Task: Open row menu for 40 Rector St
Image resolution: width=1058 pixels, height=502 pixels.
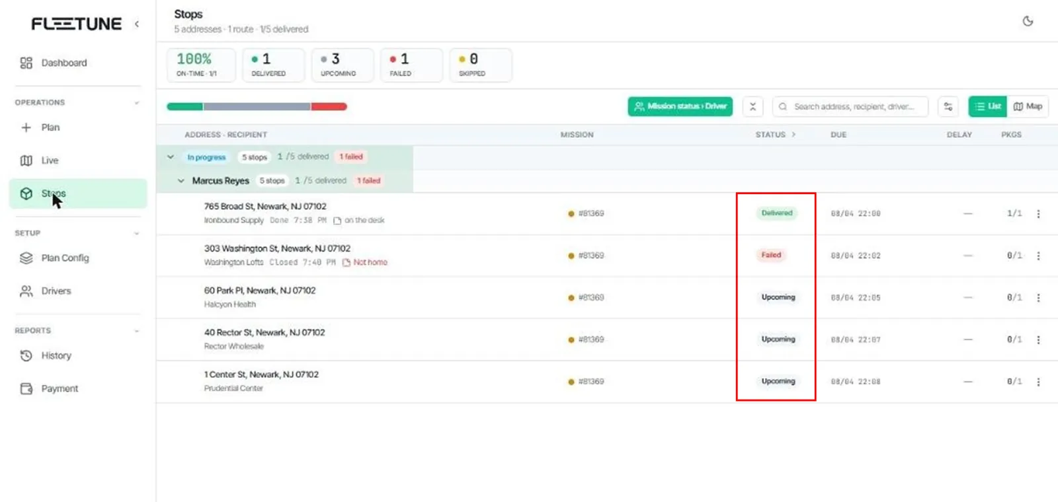Action: click(1038, 340)
